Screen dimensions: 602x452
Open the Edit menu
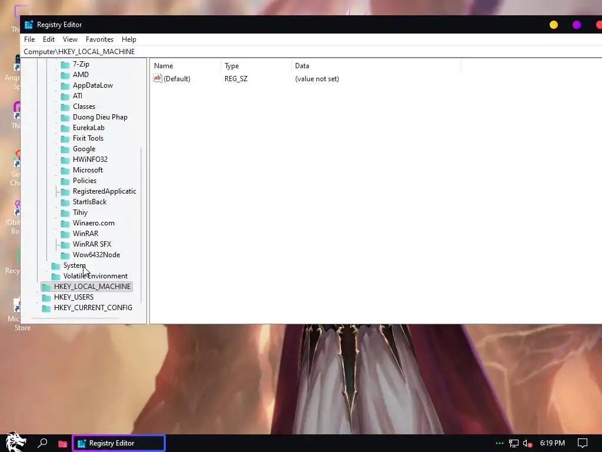coord(49,39)
